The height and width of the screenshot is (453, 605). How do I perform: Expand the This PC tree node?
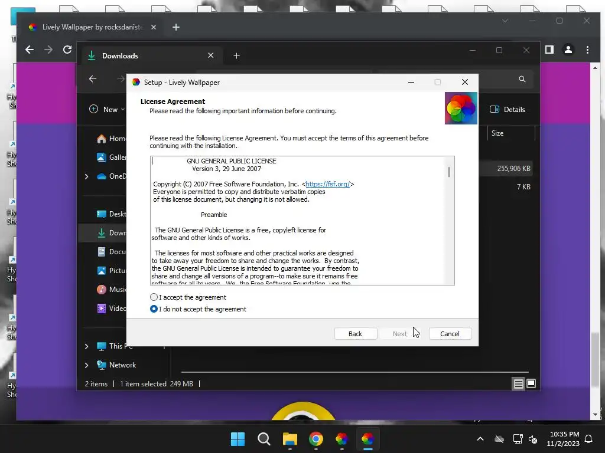[86, 346]
